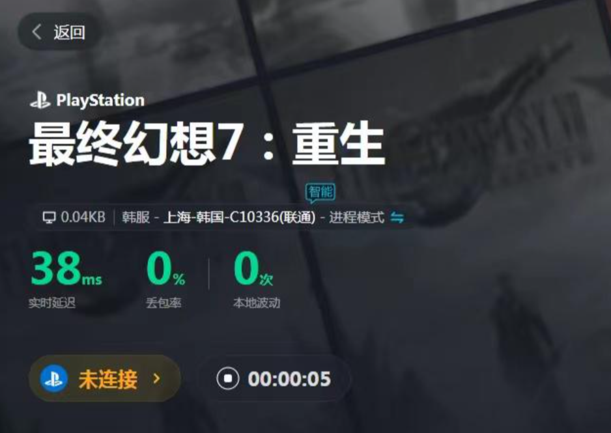Click the PlayStation logo icon

pos(40,100)
